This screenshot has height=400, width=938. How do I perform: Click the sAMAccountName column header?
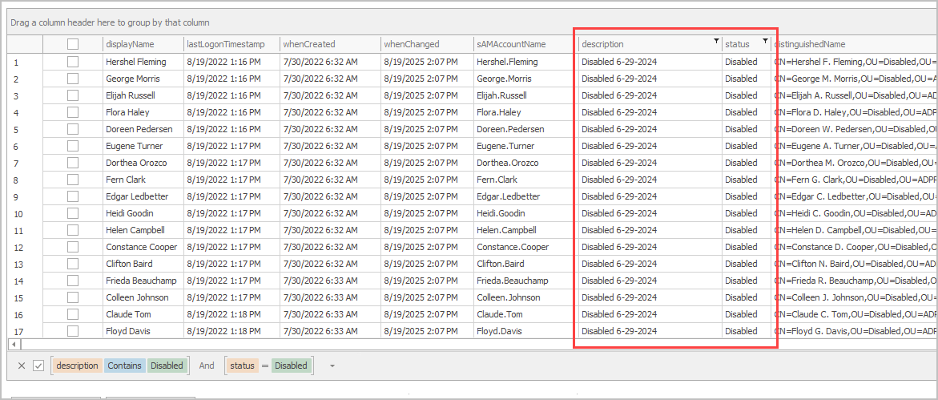point(511,44)
